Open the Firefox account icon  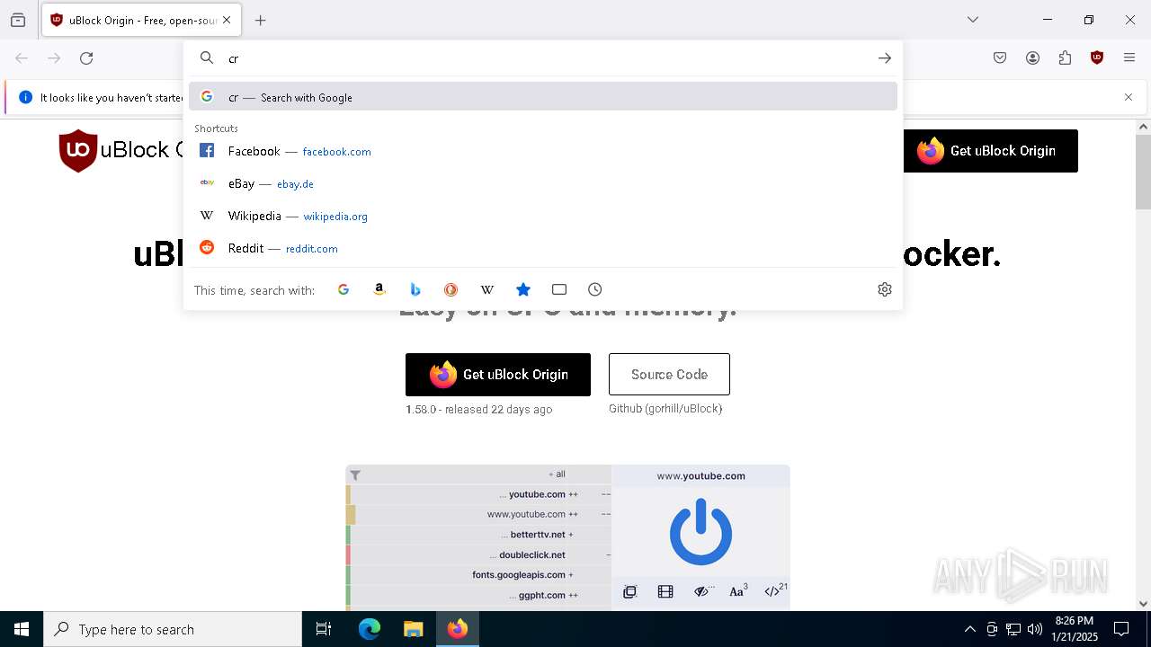pos(1032,58)
